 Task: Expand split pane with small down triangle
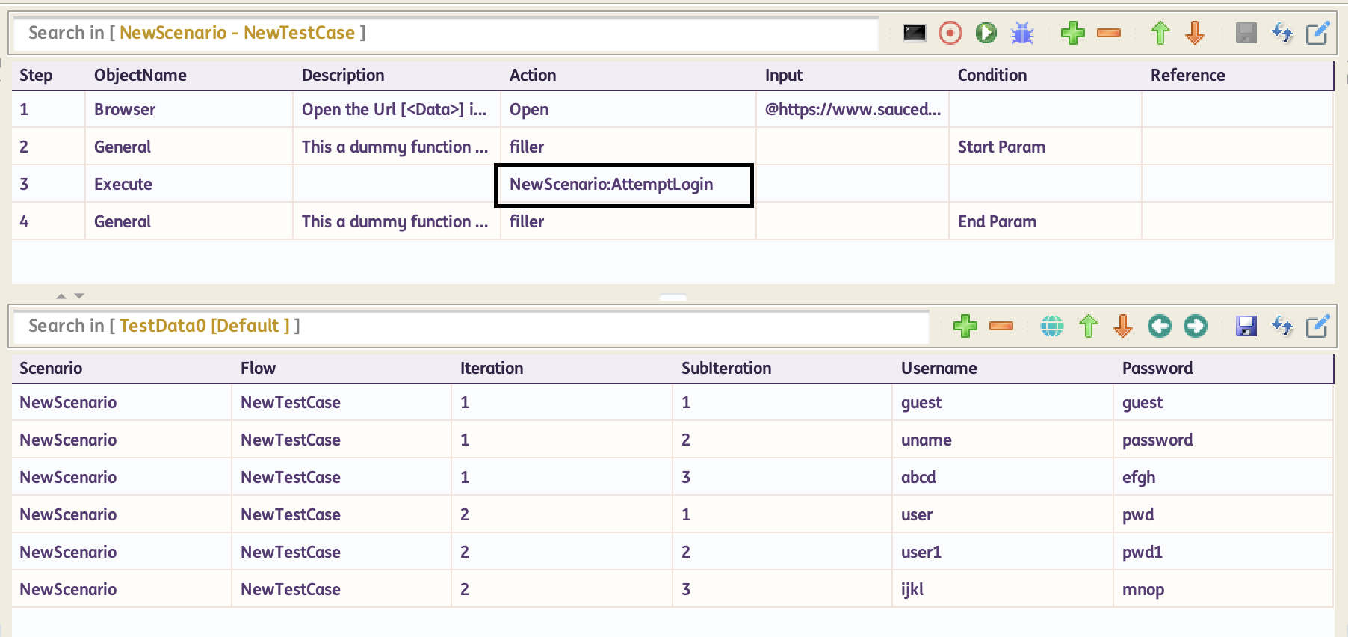pyautogui.click(x=79, y=296)
